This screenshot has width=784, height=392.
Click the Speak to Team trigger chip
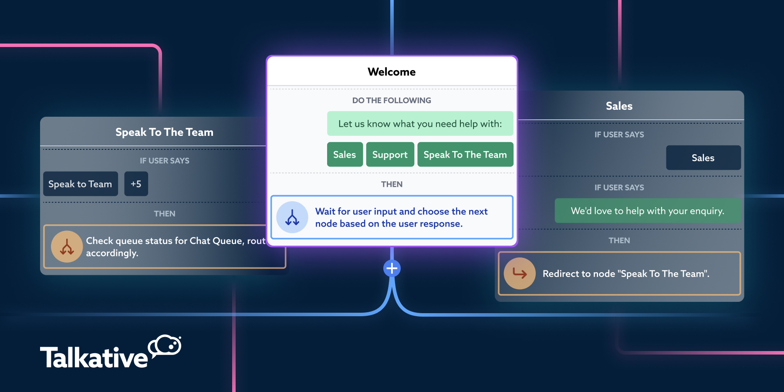click(x=81, y=184)
